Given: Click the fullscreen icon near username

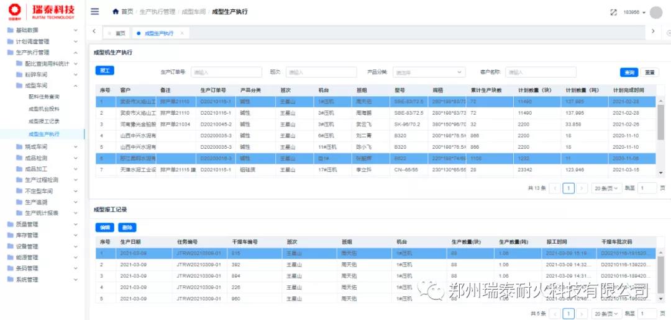Looking at the screenshot, I should 613,12.
